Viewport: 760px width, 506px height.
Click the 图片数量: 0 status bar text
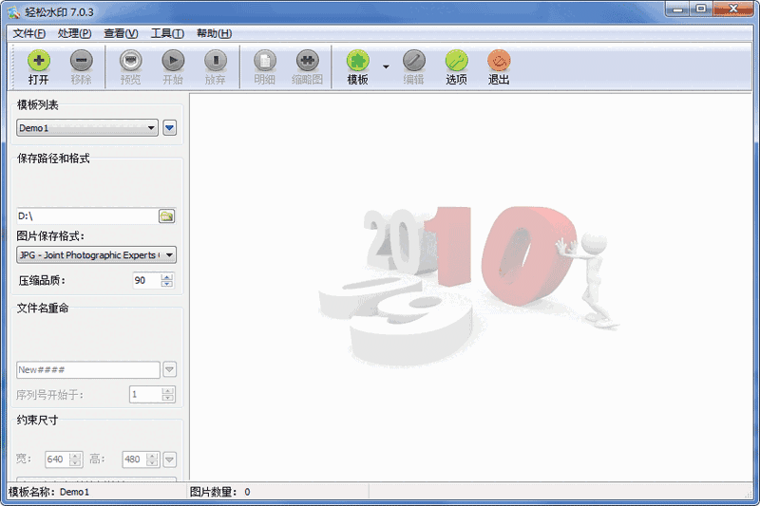tap(220, 492)
